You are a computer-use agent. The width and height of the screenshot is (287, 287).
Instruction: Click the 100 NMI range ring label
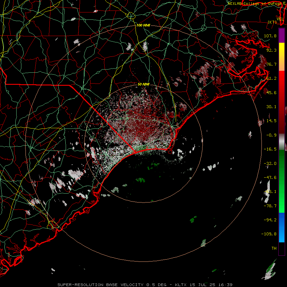(x=143, y=25)
